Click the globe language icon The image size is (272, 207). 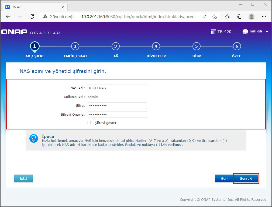tap(245, 32)
